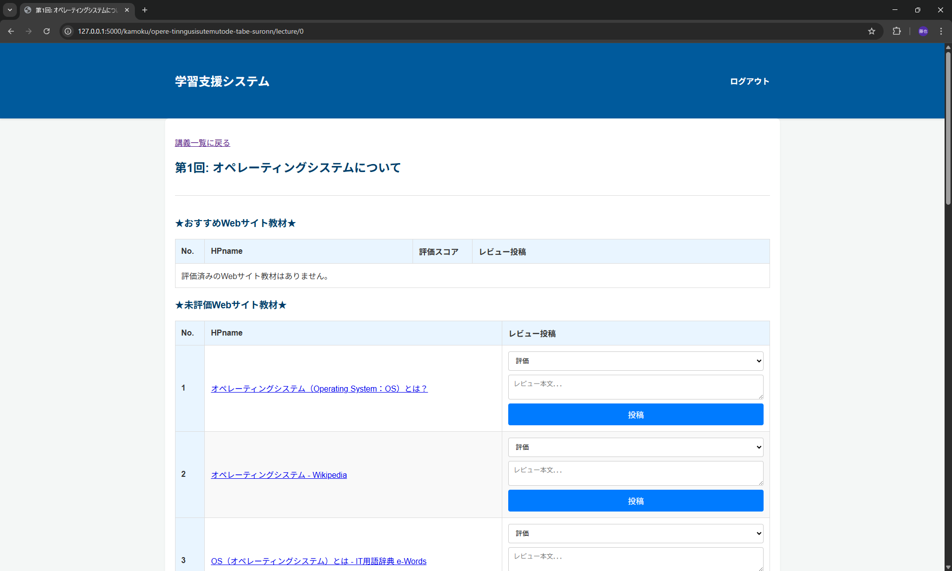This screenshot has width=952, height=571.
Task: Click the browser back arrow icon
Action: (x=11, y=31)
